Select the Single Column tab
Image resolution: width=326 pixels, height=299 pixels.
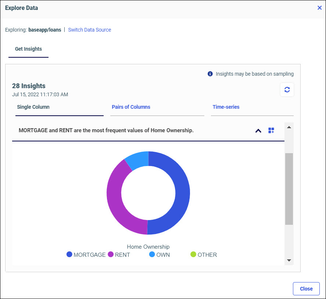(33, 107)
